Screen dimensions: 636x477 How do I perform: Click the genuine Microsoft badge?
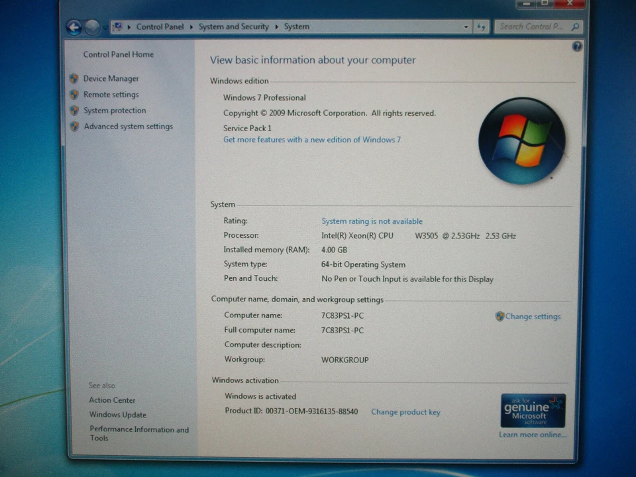click(x=533, y=409)
